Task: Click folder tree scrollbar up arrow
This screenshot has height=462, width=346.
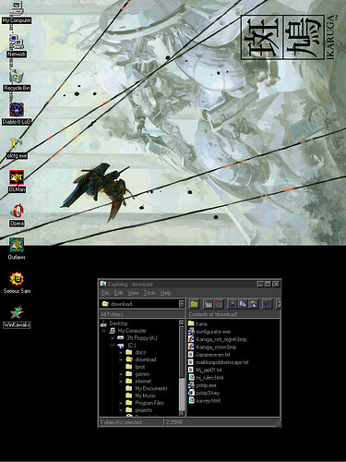Action: 182,322
